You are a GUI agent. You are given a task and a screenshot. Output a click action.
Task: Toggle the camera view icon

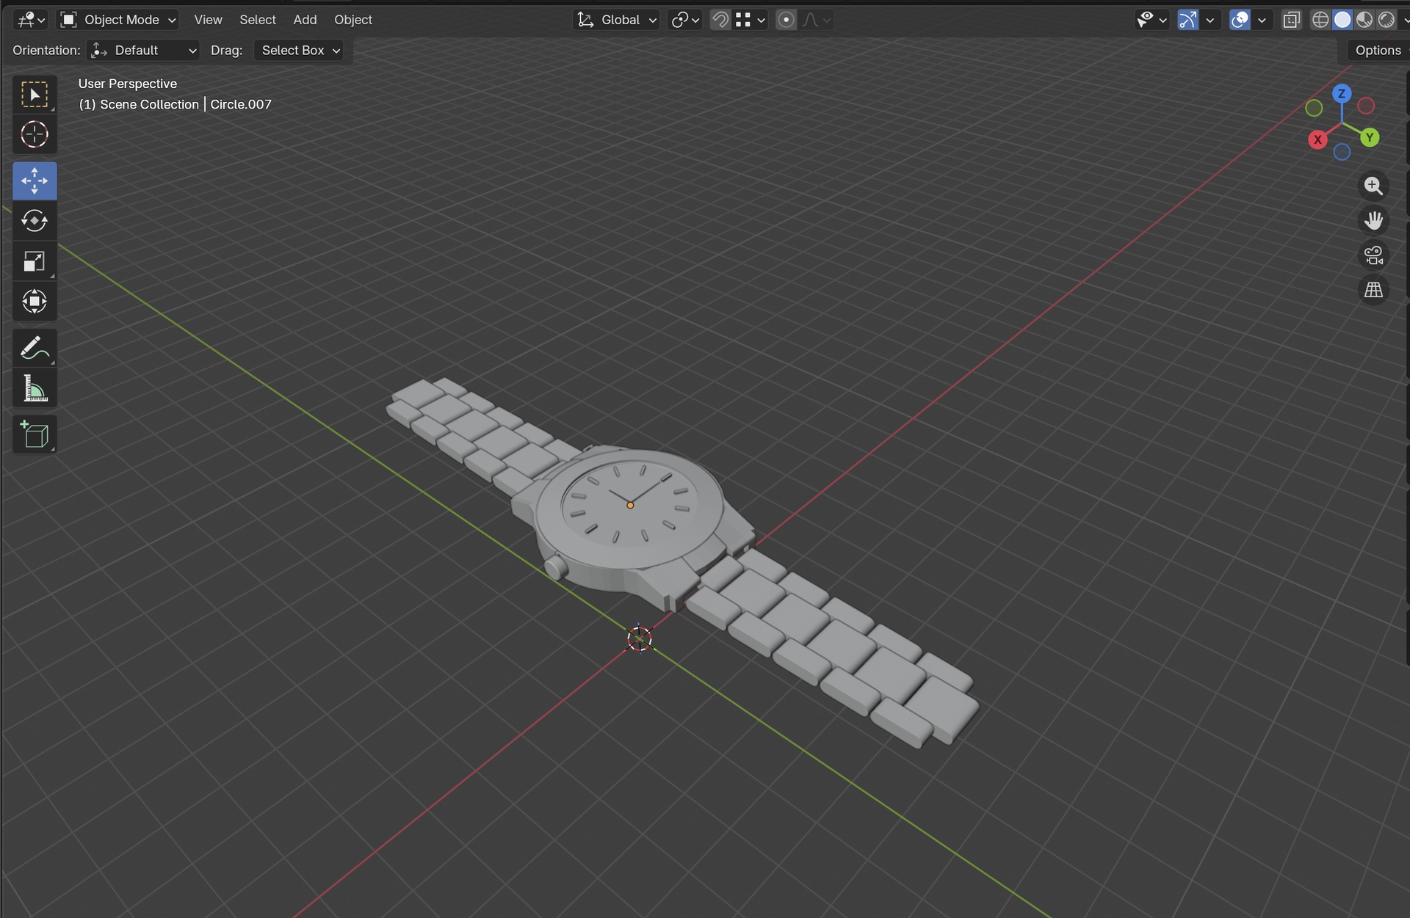click(x=1373, y=255)
